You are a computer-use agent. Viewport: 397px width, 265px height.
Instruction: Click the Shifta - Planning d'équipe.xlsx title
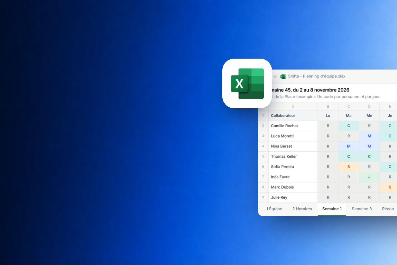(x=317, y=76)
